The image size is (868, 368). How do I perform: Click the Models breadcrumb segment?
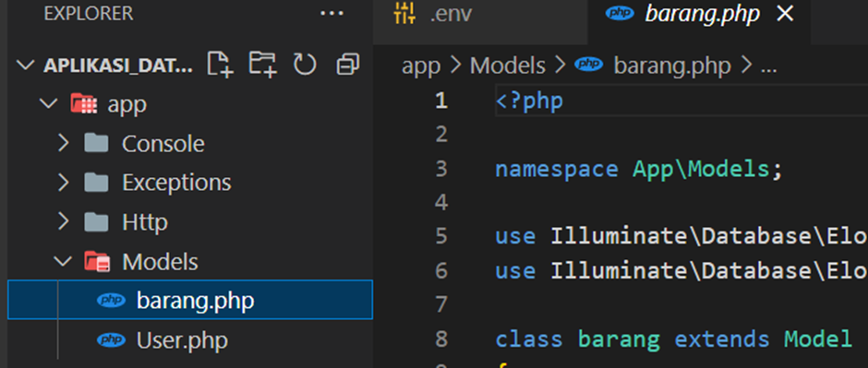click(x=508, y=65)
